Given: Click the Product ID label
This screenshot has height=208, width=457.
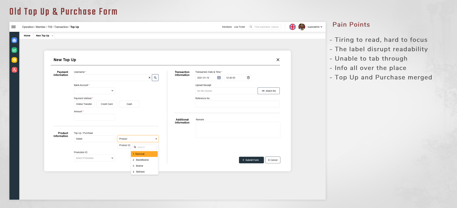Looking at the screenshot, I should click(x=125, y=145).
